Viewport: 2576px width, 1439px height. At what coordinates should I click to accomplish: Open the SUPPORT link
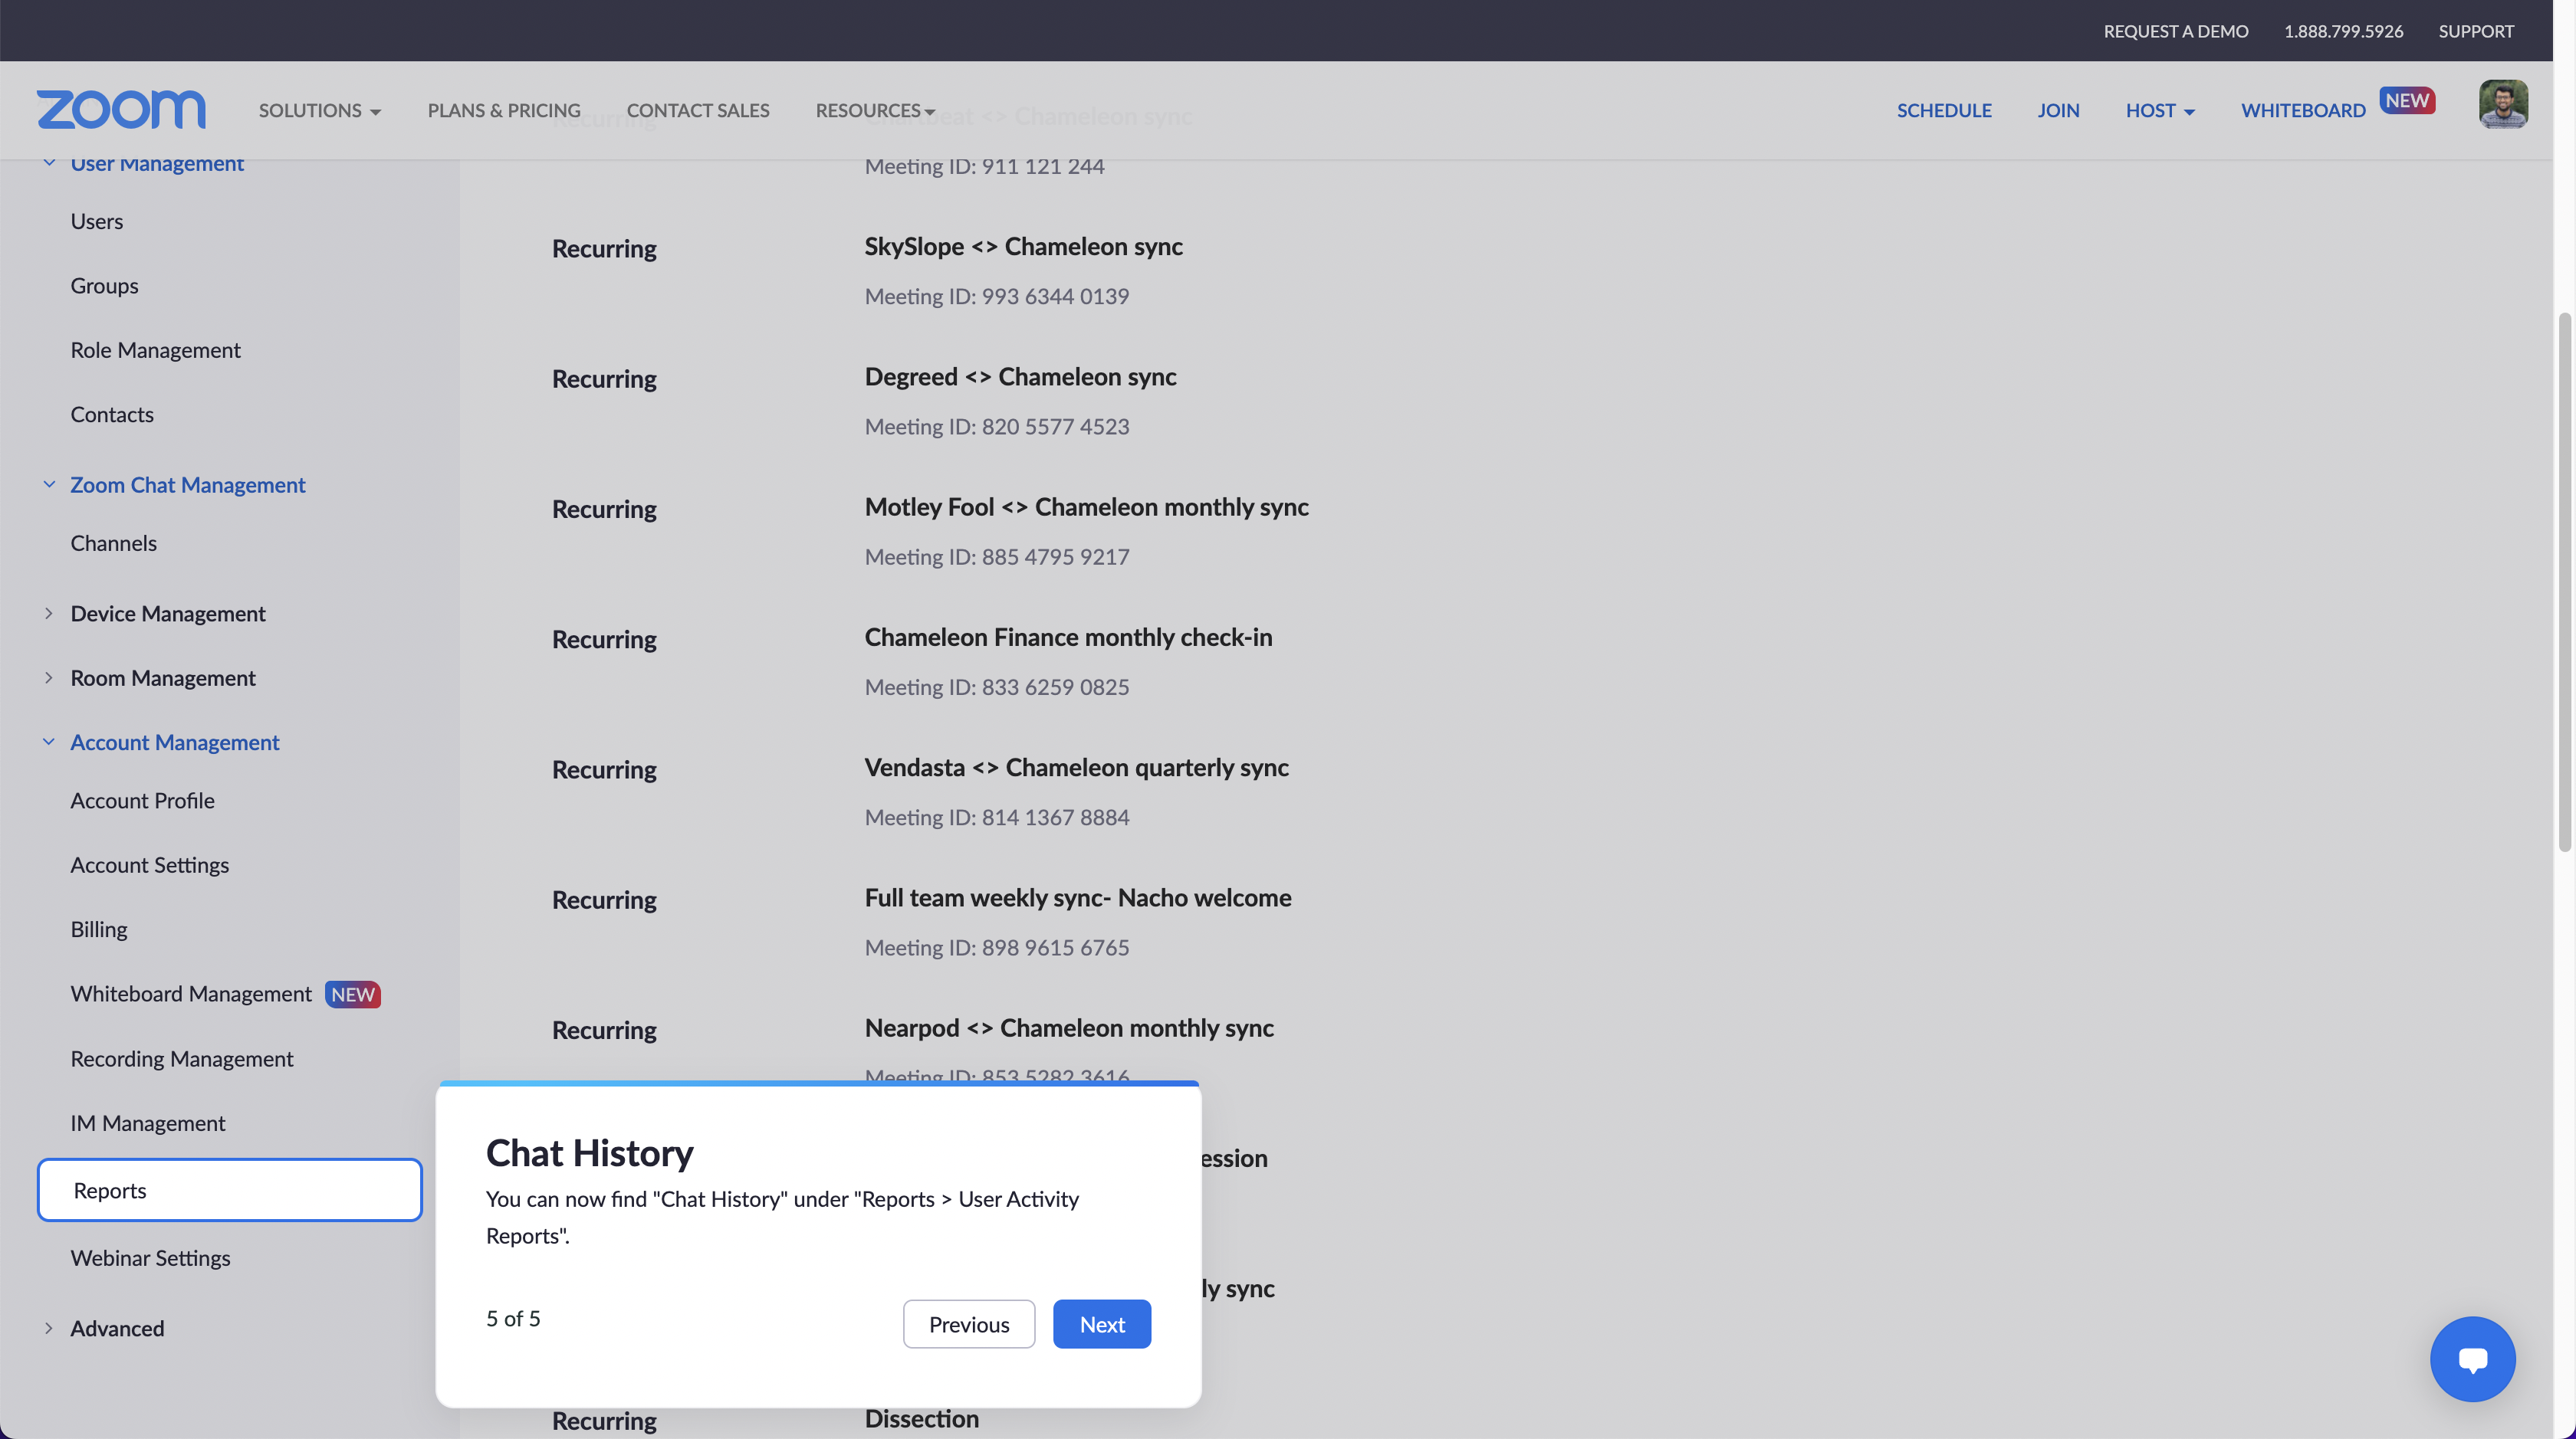point(2476,31)
